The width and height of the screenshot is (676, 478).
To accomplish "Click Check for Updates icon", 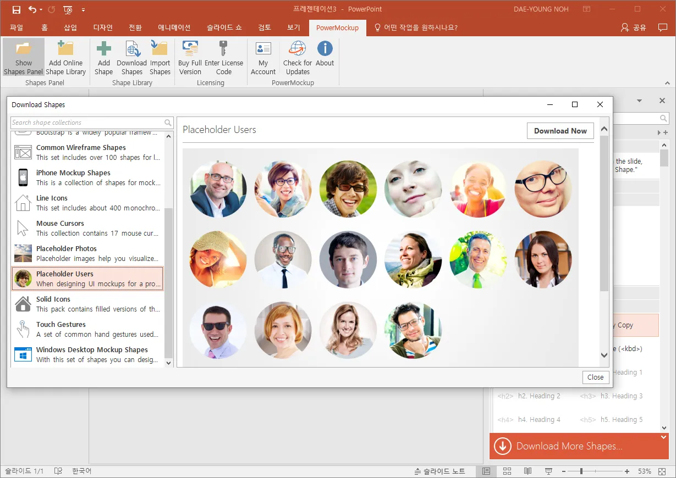I will click(298, 58).
